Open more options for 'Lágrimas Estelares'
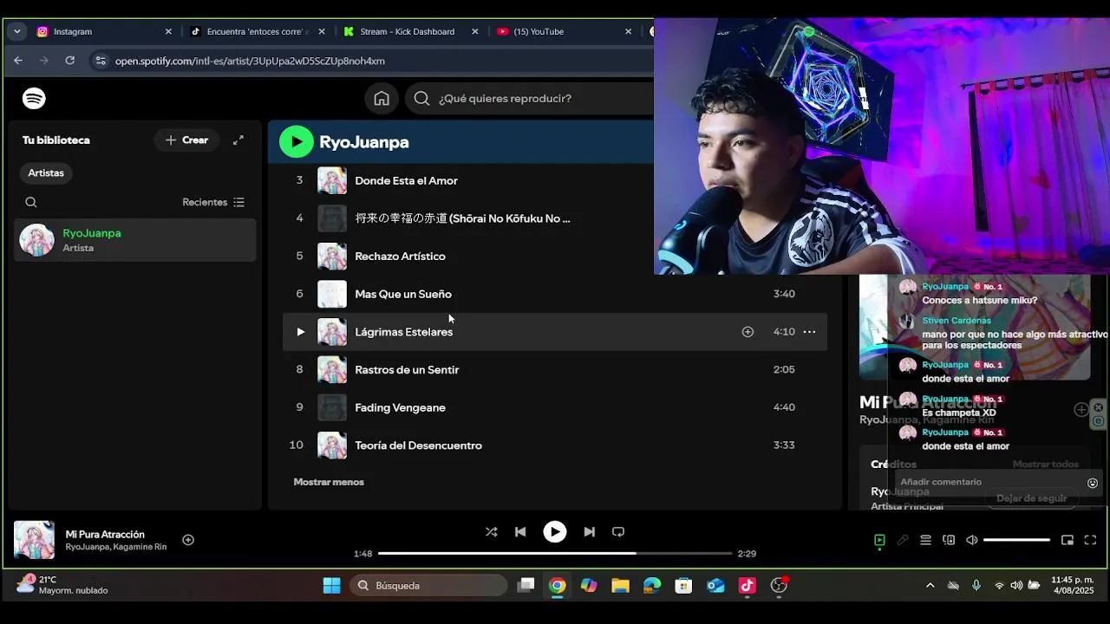 coord(809,331)
